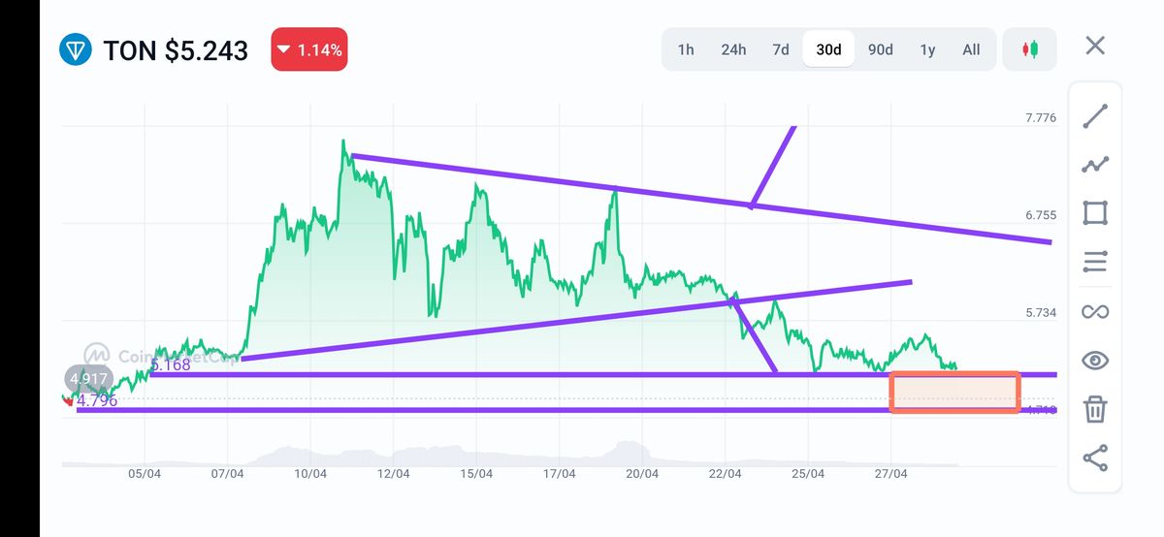View the 1y price history
Viewport: 1164px width, 537px height.
coord(927,49)
